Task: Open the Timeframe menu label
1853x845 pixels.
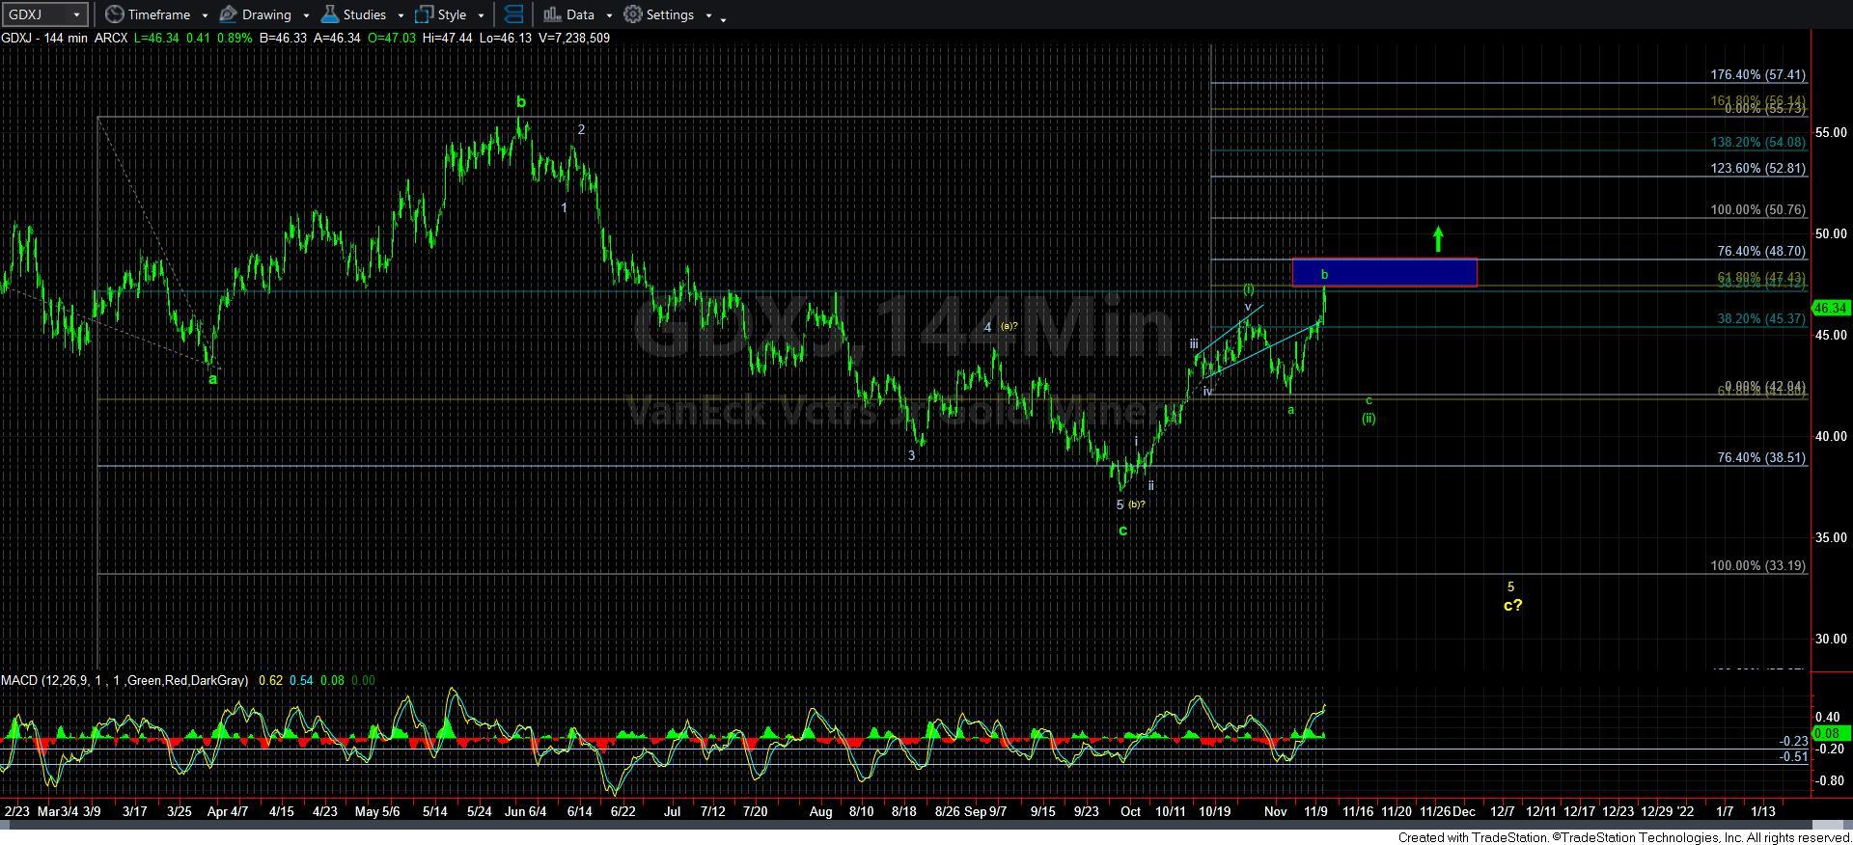Action: [x=159, y=14]
